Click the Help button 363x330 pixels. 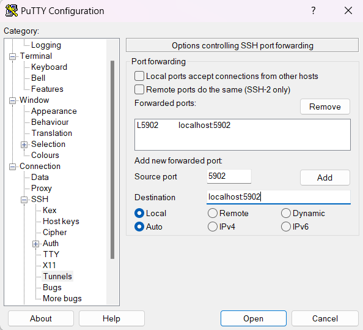pos(112,318)
